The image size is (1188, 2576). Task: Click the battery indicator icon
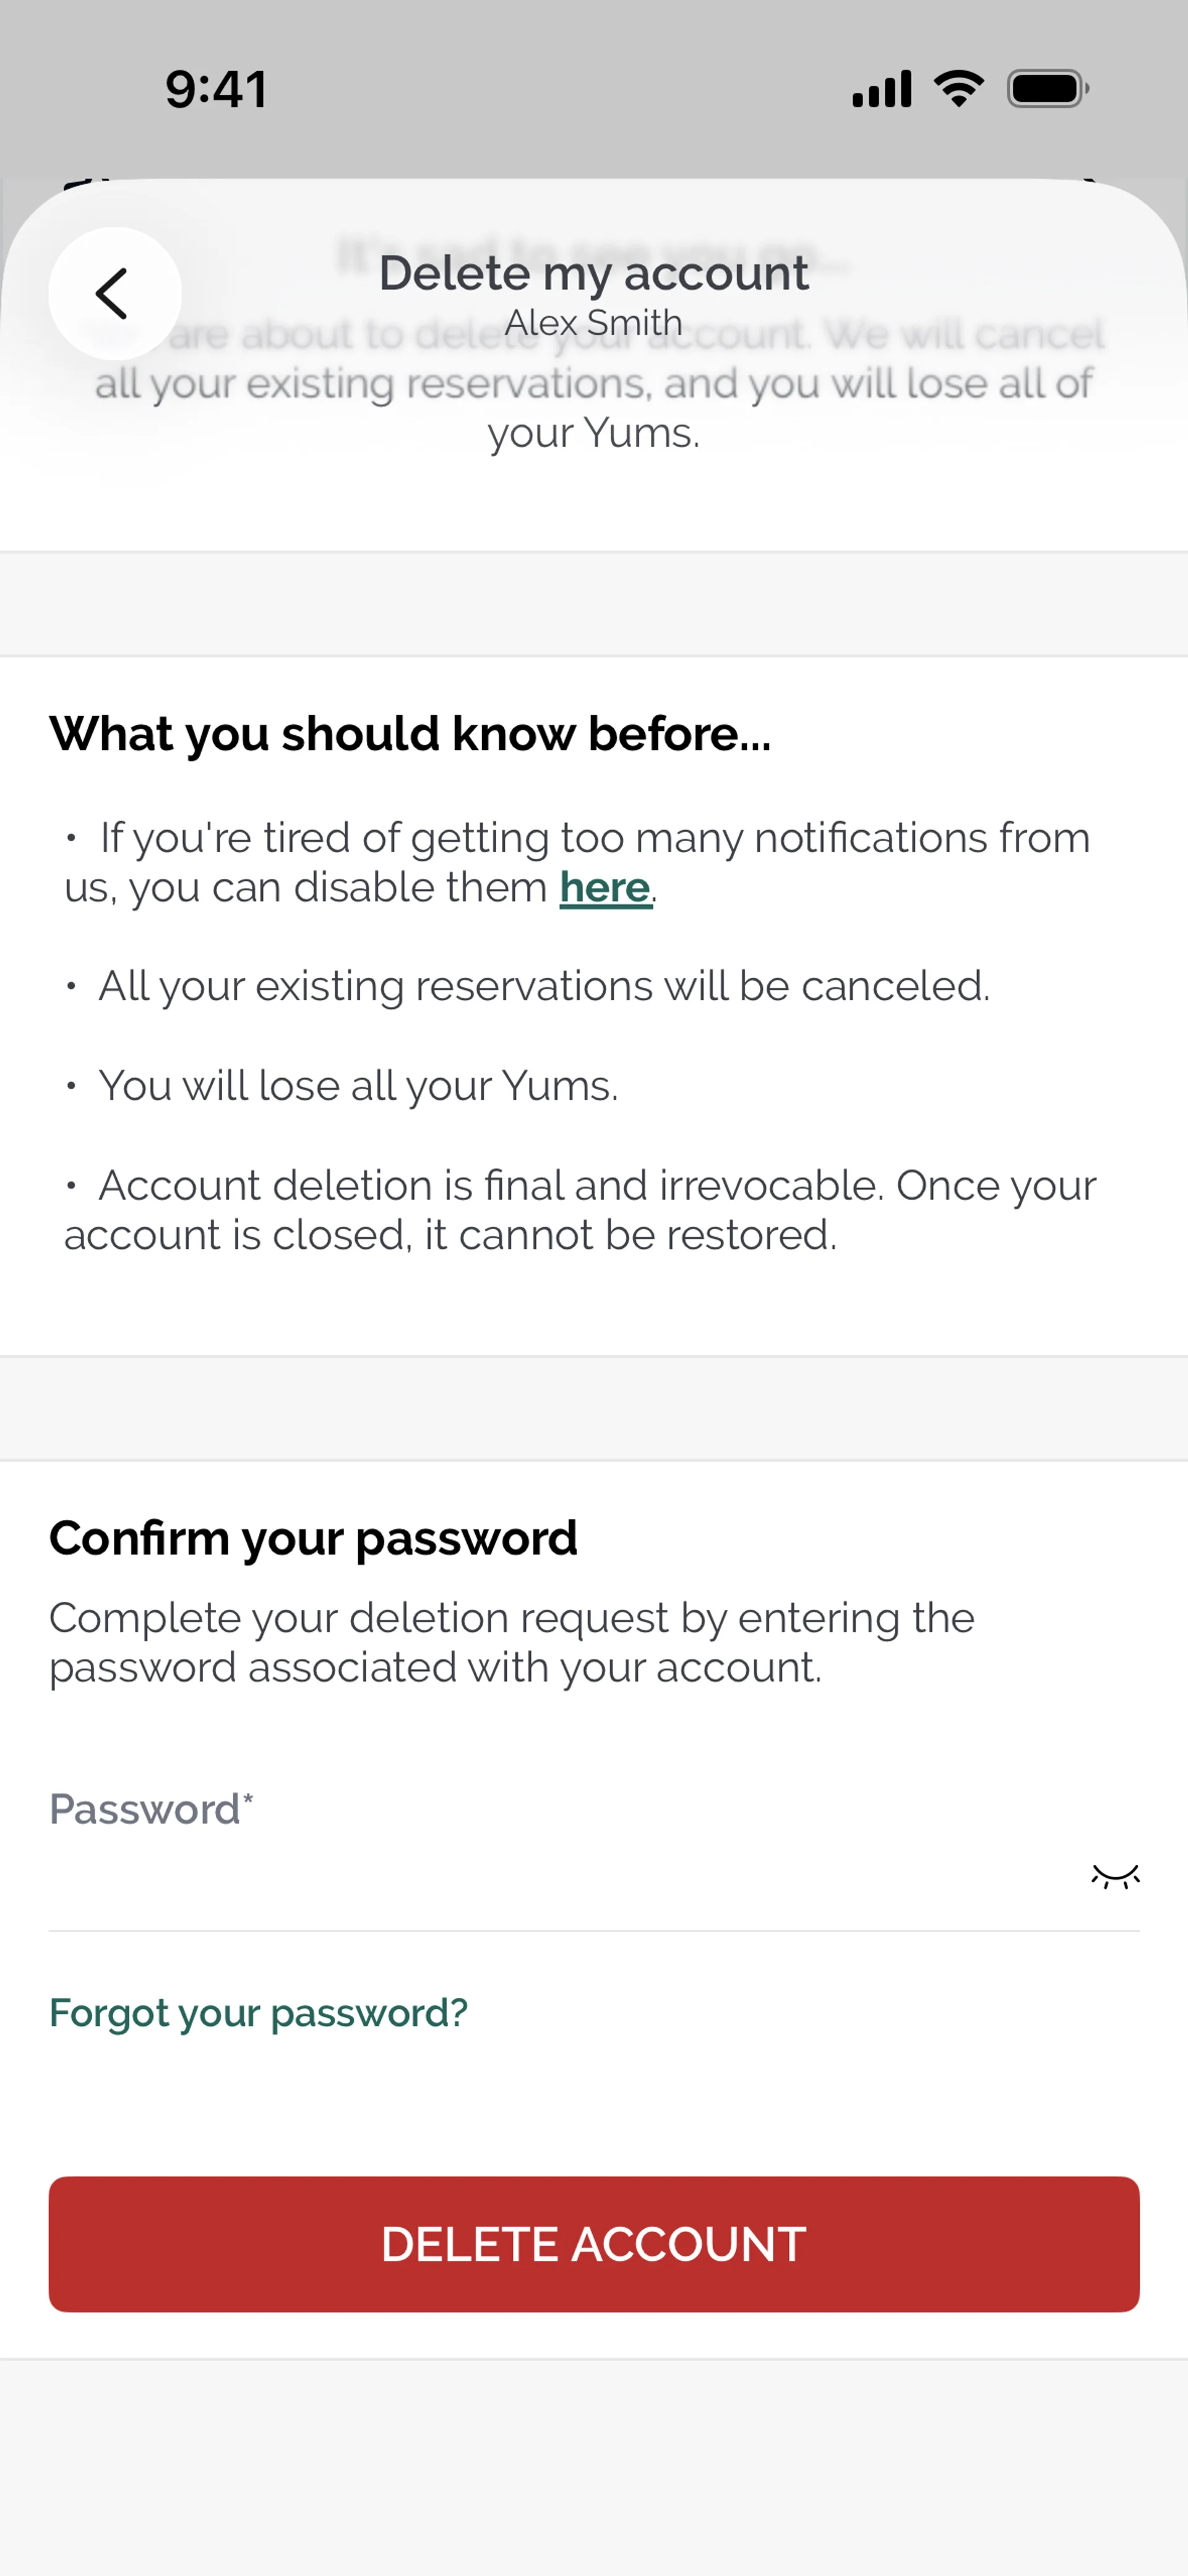(x=1047, y=89)
